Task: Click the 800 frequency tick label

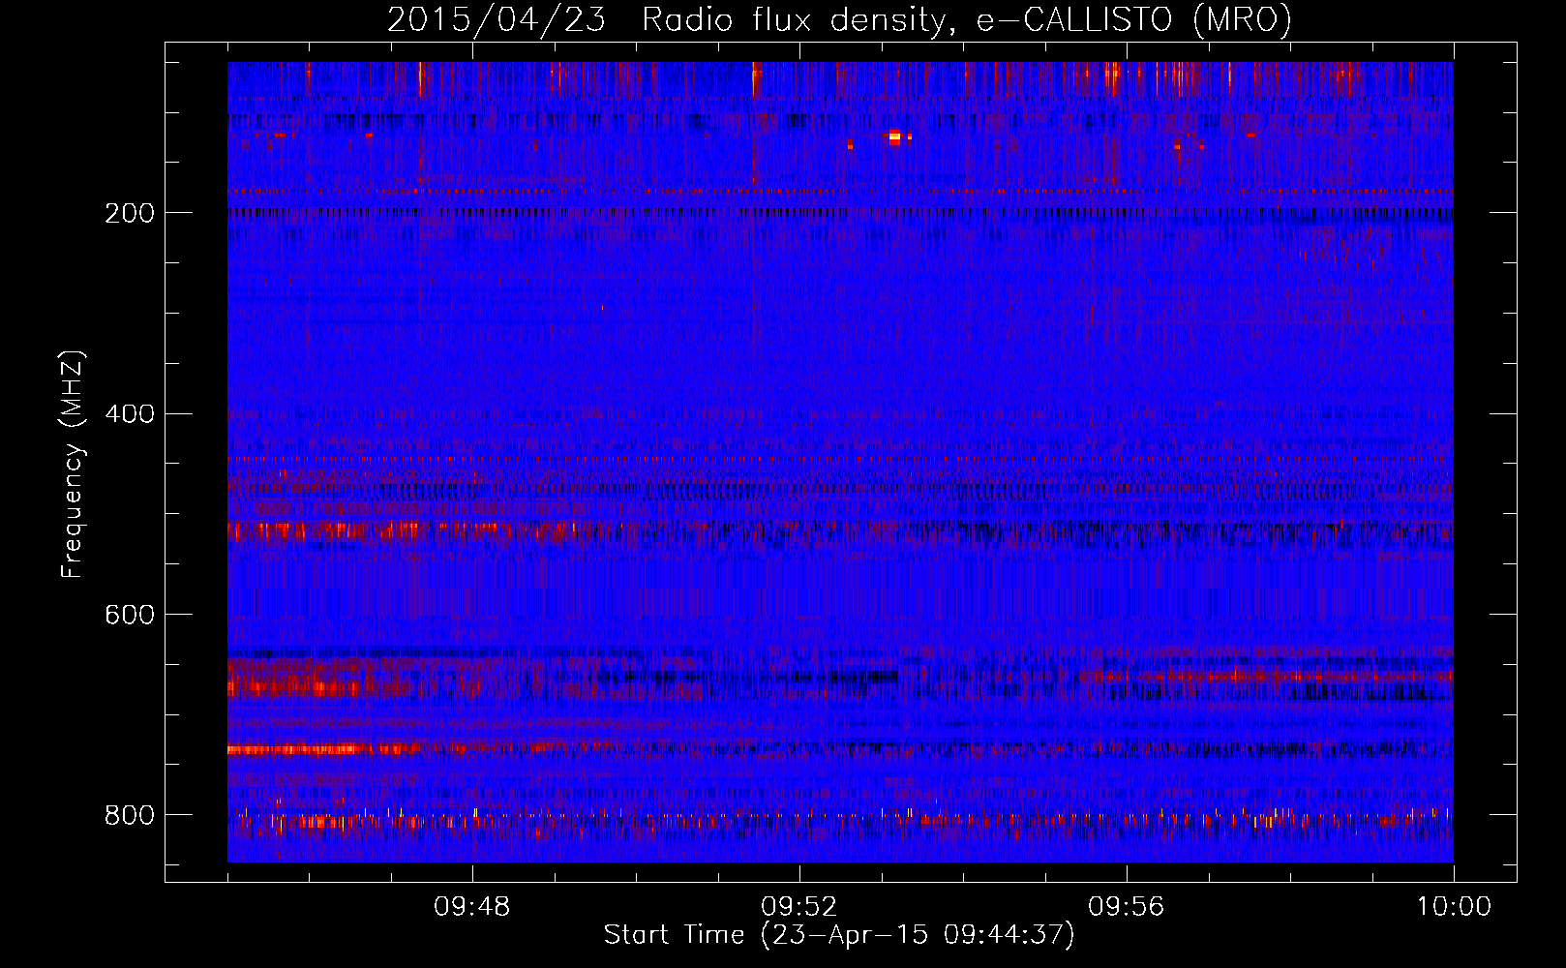Action: coord(129,815)
